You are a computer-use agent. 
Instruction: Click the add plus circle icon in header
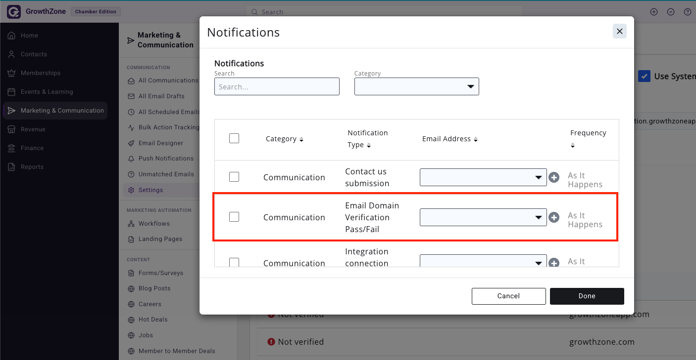(x=654, y=12)
